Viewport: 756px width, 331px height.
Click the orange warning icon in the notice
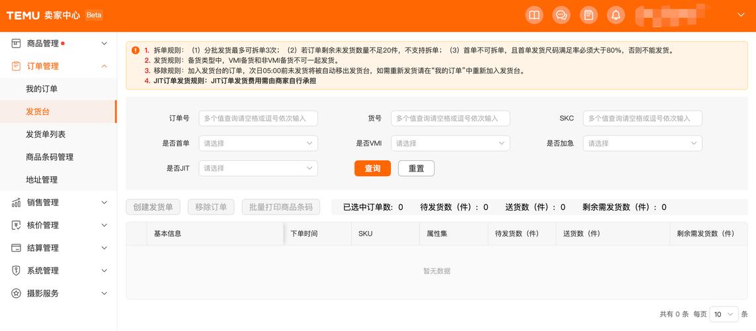coord(135,50)
